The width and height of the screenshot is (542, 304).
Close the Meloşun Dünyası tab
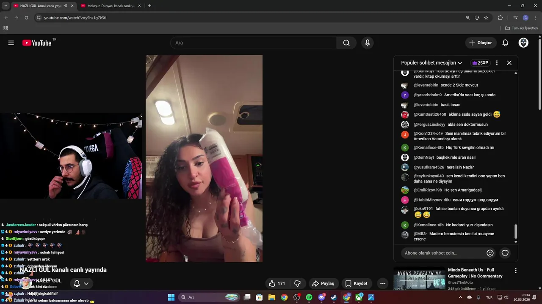click(x=139, y=6)
